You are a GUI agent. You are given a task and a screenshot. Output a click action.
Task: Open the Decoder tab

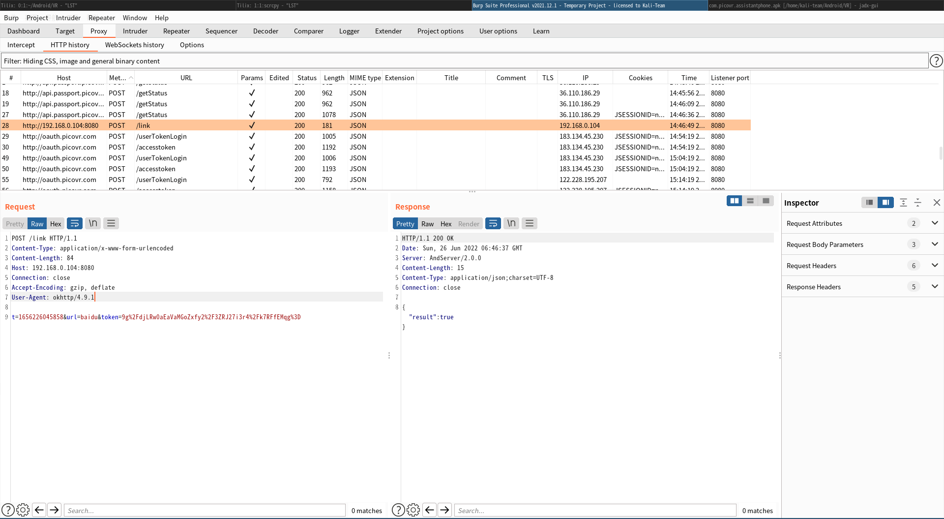coord(265,31)
